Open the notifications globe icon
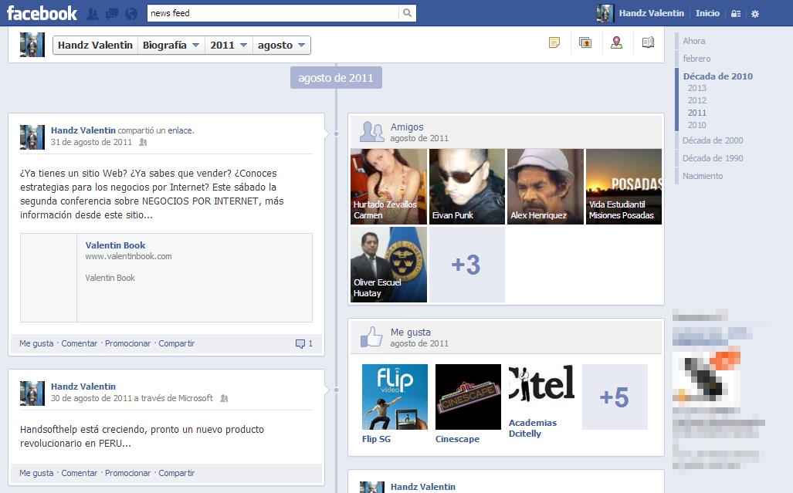This screenshot has height=493, width=793. click(131, 14)
